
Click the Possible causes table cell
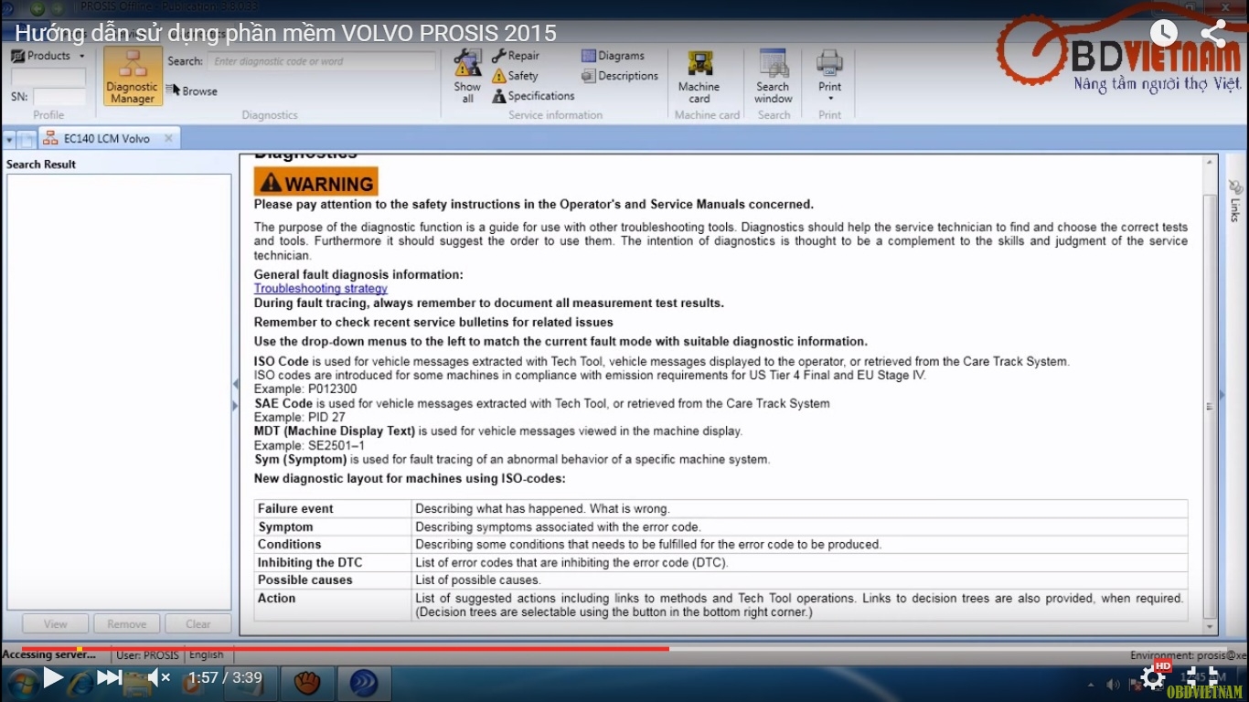(x=333, y=580)
